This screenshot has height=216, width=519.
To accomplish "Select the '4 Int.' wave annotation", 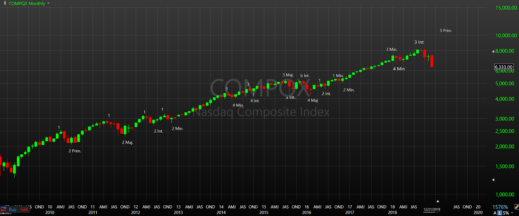I will [255, 101].
